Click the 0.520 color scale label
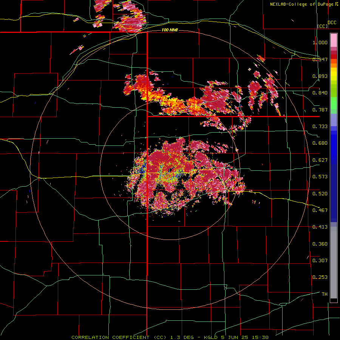Screen dimensions: 340x340 click(320, 193)
